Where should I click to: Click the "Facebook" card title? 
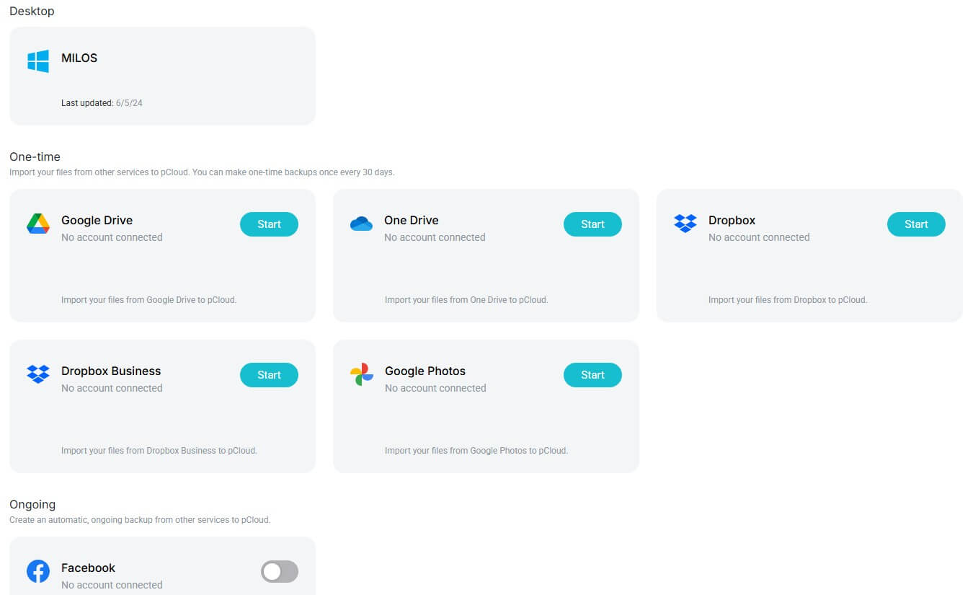(x=88, y=568)
